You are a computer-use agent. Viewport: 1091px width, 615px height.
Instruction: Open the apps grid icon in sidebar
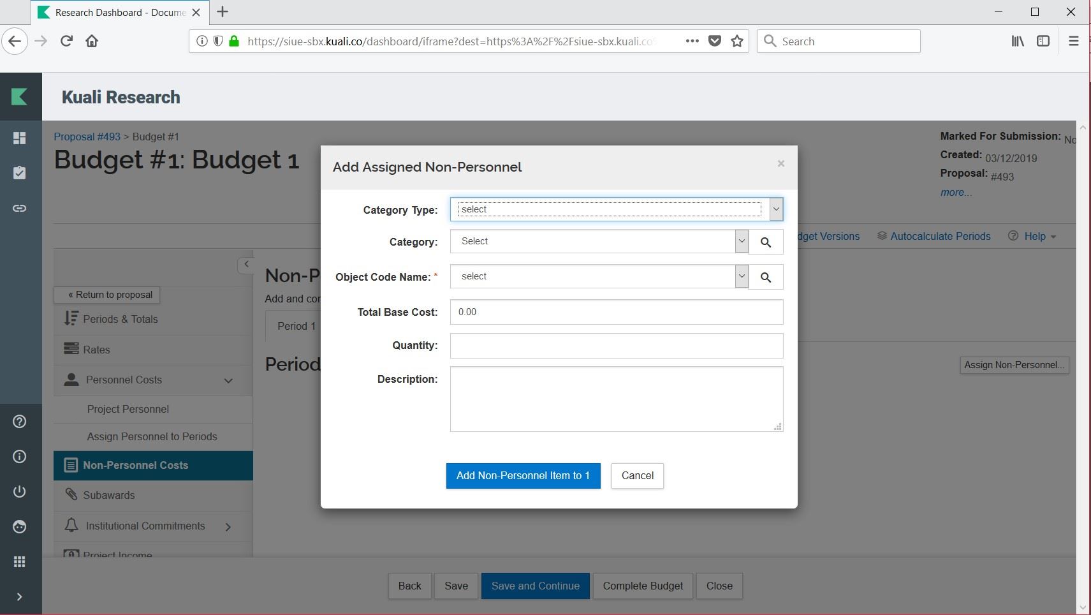click(20, 561)
